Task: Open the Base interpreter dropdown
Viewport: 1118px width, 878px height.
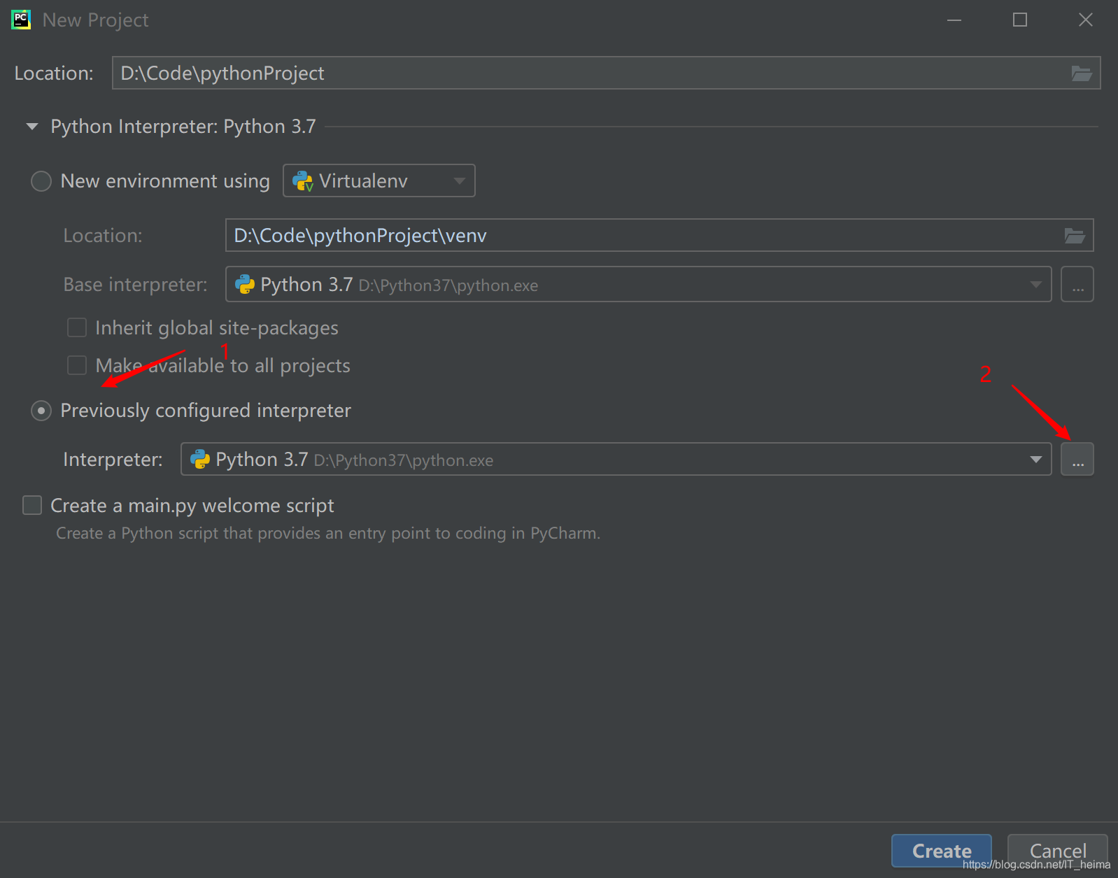Action: 638,284
